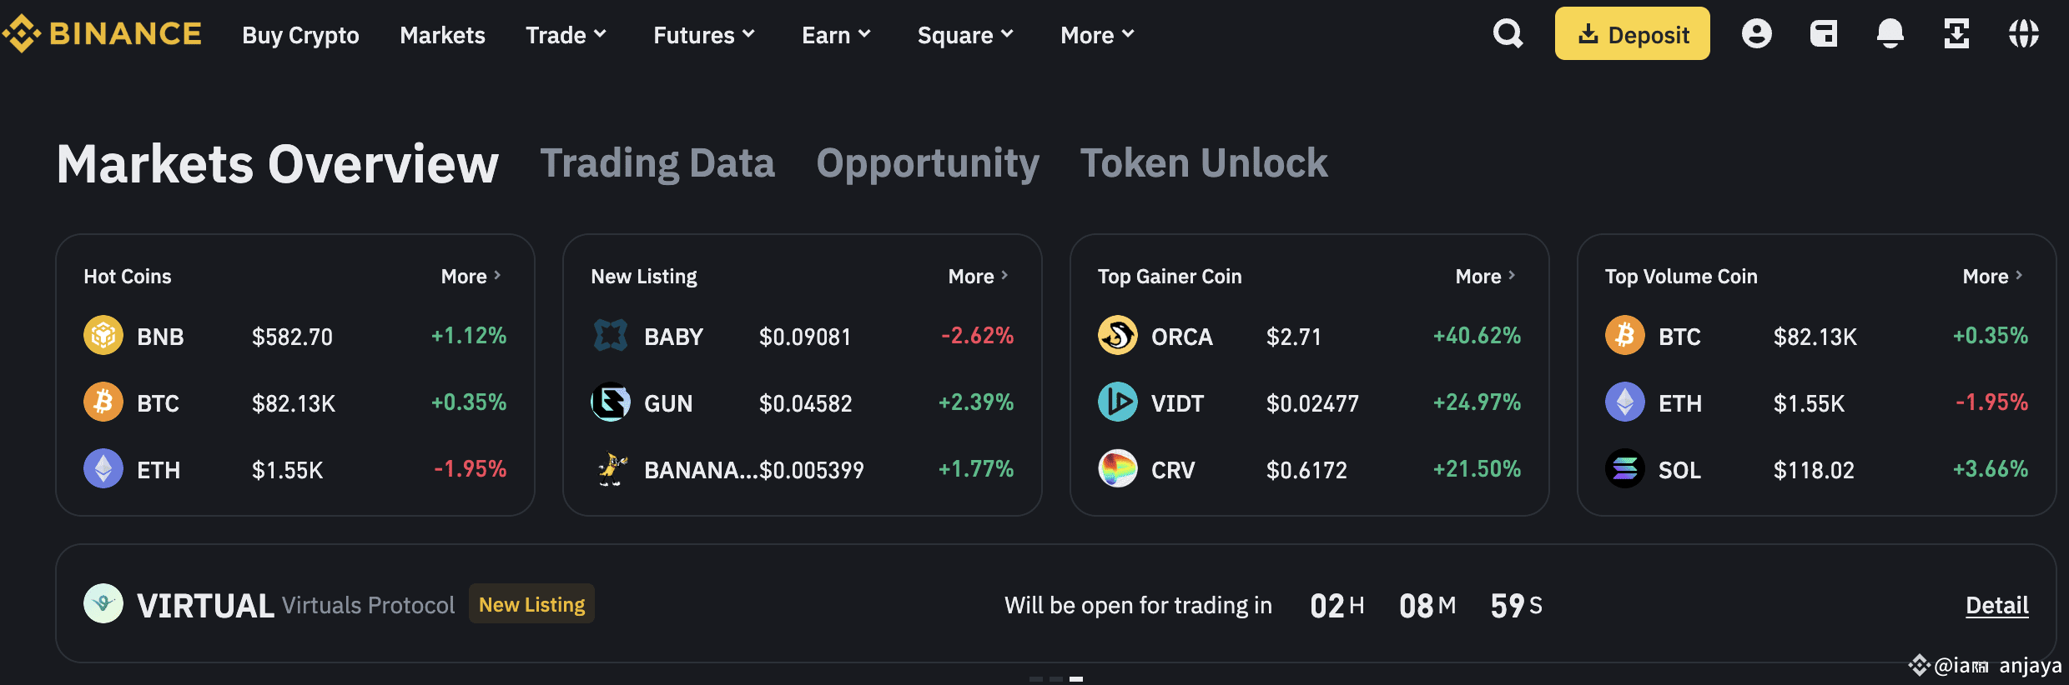Screen dimensions: 2069x685
Task: Click the yellow Deposit button
Action: coord(1632,34)
